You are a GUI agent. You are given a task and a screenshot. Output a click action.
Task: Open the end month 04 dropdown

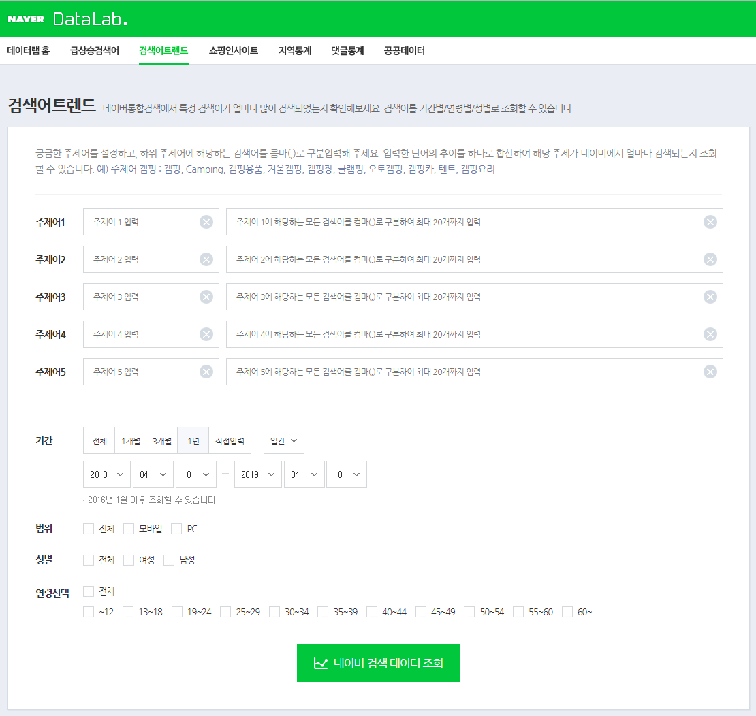tap(304, 474)
